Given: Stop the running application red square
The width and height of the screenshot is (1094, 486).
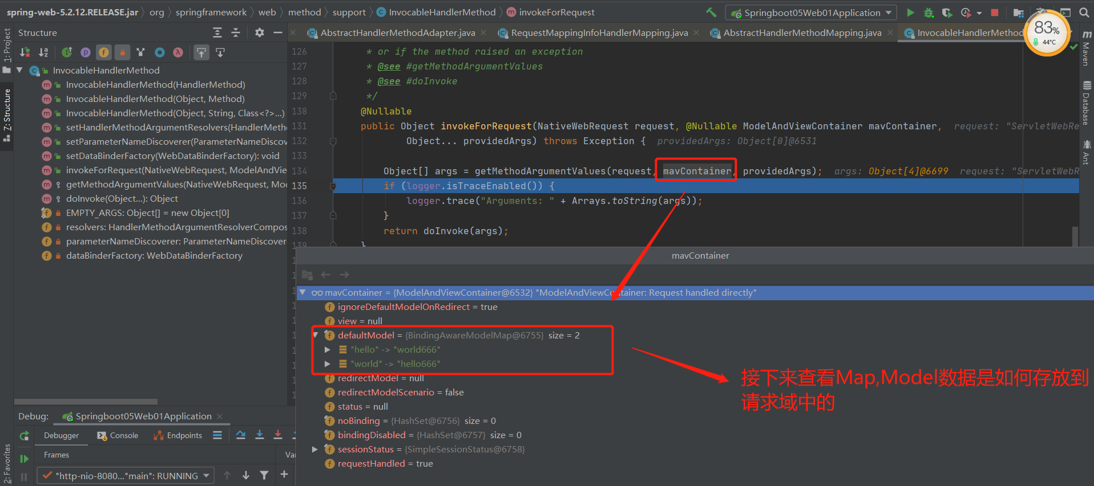Looking at the screenshot, I should (995, 12).
